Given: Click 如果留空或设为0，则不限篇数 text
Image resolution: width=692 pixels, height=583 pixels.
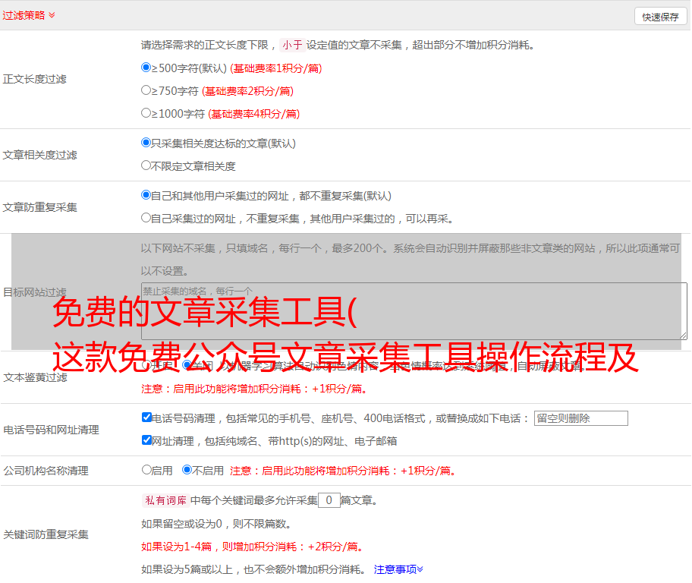Looking at the screenshot, I should coord(216,524).
